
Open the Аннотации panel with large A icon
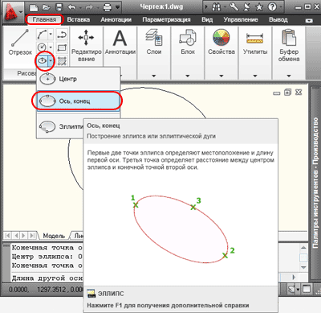120,42
